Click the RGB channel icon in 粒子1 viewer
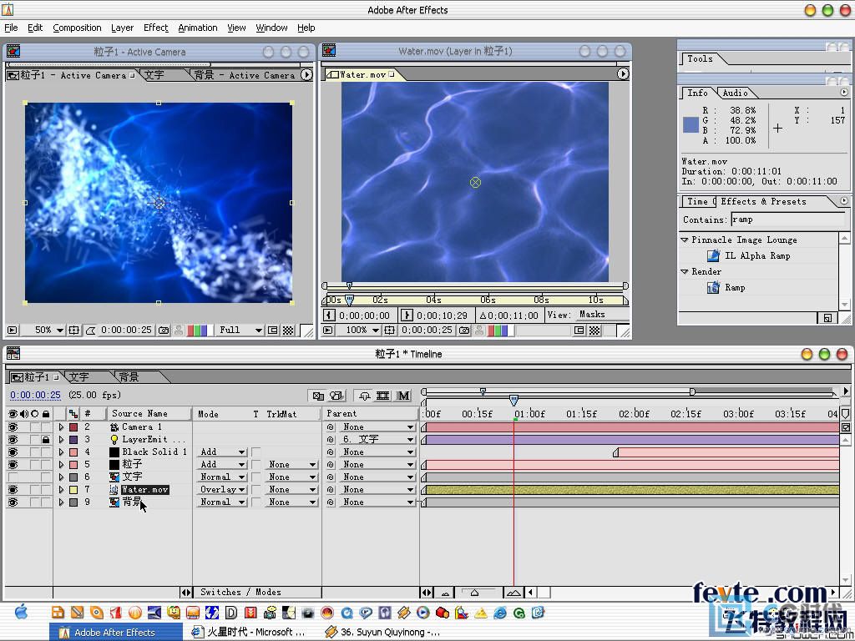Viewport: 855px width, 641px height. (197, 331)
